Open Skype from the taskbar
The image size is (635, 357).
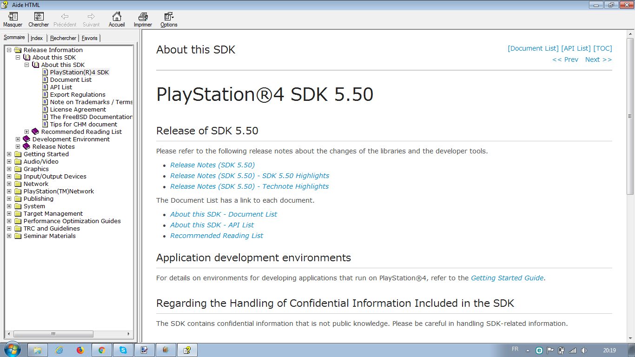123,350
